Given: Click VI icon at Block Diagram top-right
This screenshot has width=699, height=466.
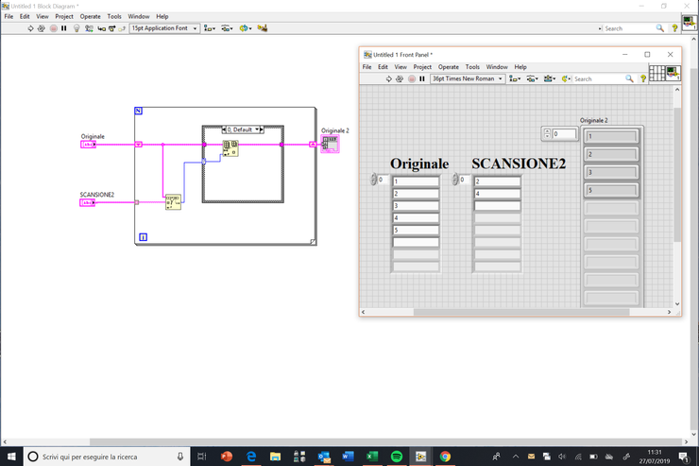Looking at the screenshot, I should [x=690, y=23].
